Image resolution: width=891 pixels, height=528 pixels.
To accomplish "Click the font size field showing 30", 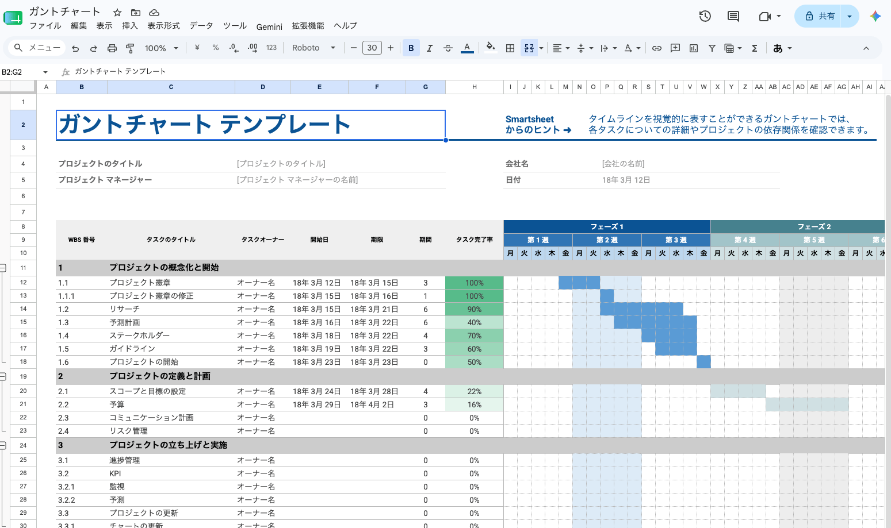I will click(372, 48).
